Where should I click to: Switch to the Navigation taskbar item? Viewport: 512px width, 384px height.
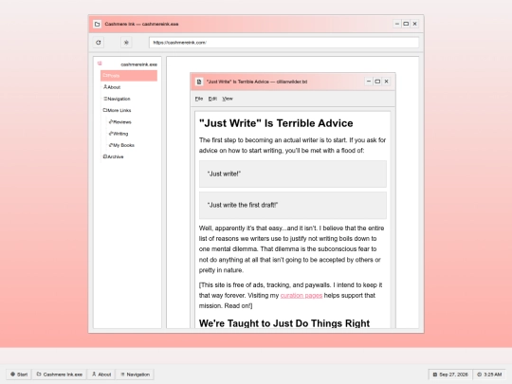[x=136, y=375]
